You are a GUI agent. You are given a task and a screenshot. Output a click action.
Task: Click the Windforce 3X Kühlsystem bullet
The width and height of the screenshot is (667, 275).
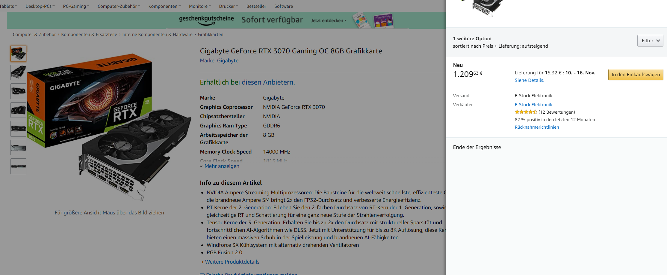point(282,245)
